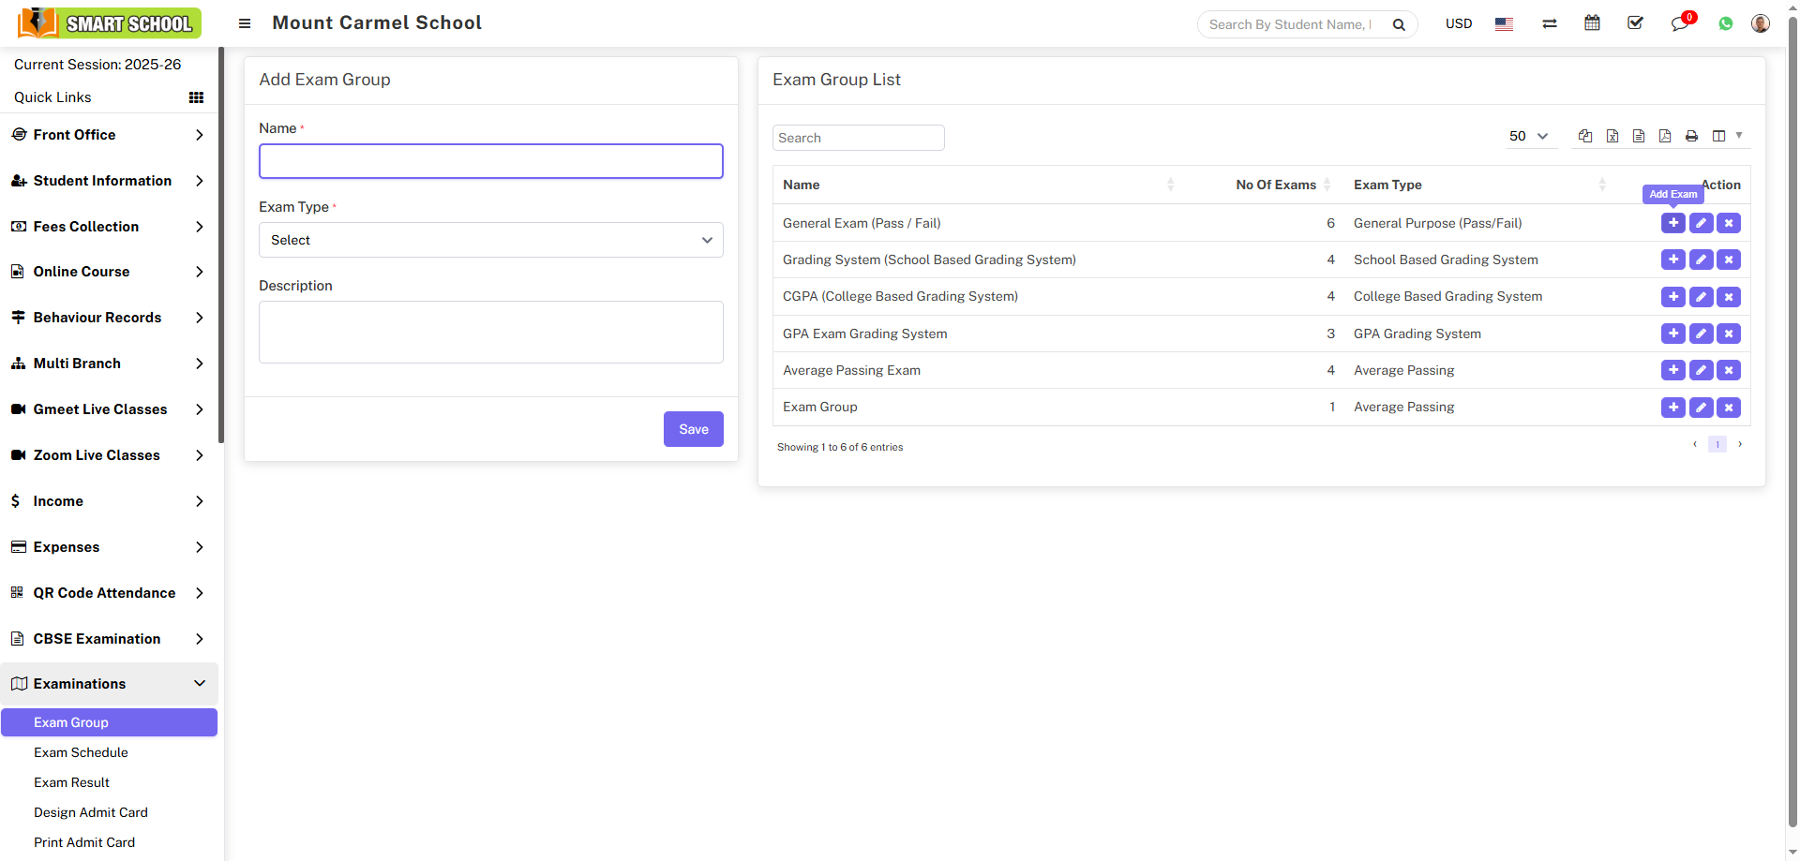Screen dimensions: 1800x861
Task: Go to Exam Schedule in the sidebar
Action: 81,752
